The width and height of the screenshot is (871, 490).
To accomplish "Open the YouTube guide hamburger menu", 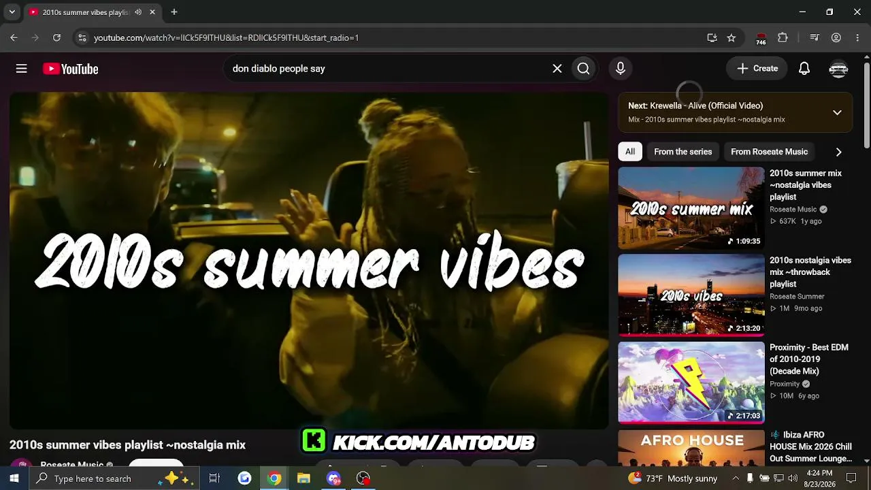I will click(22, 69).
